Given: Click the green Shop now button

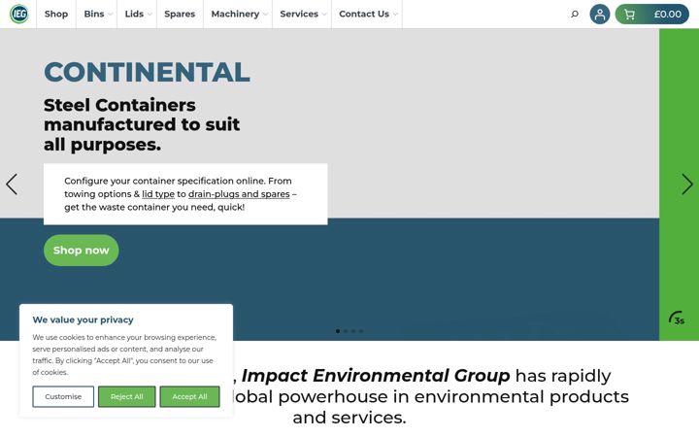Looking at the screenshot, I should click(x=82, y=251).
